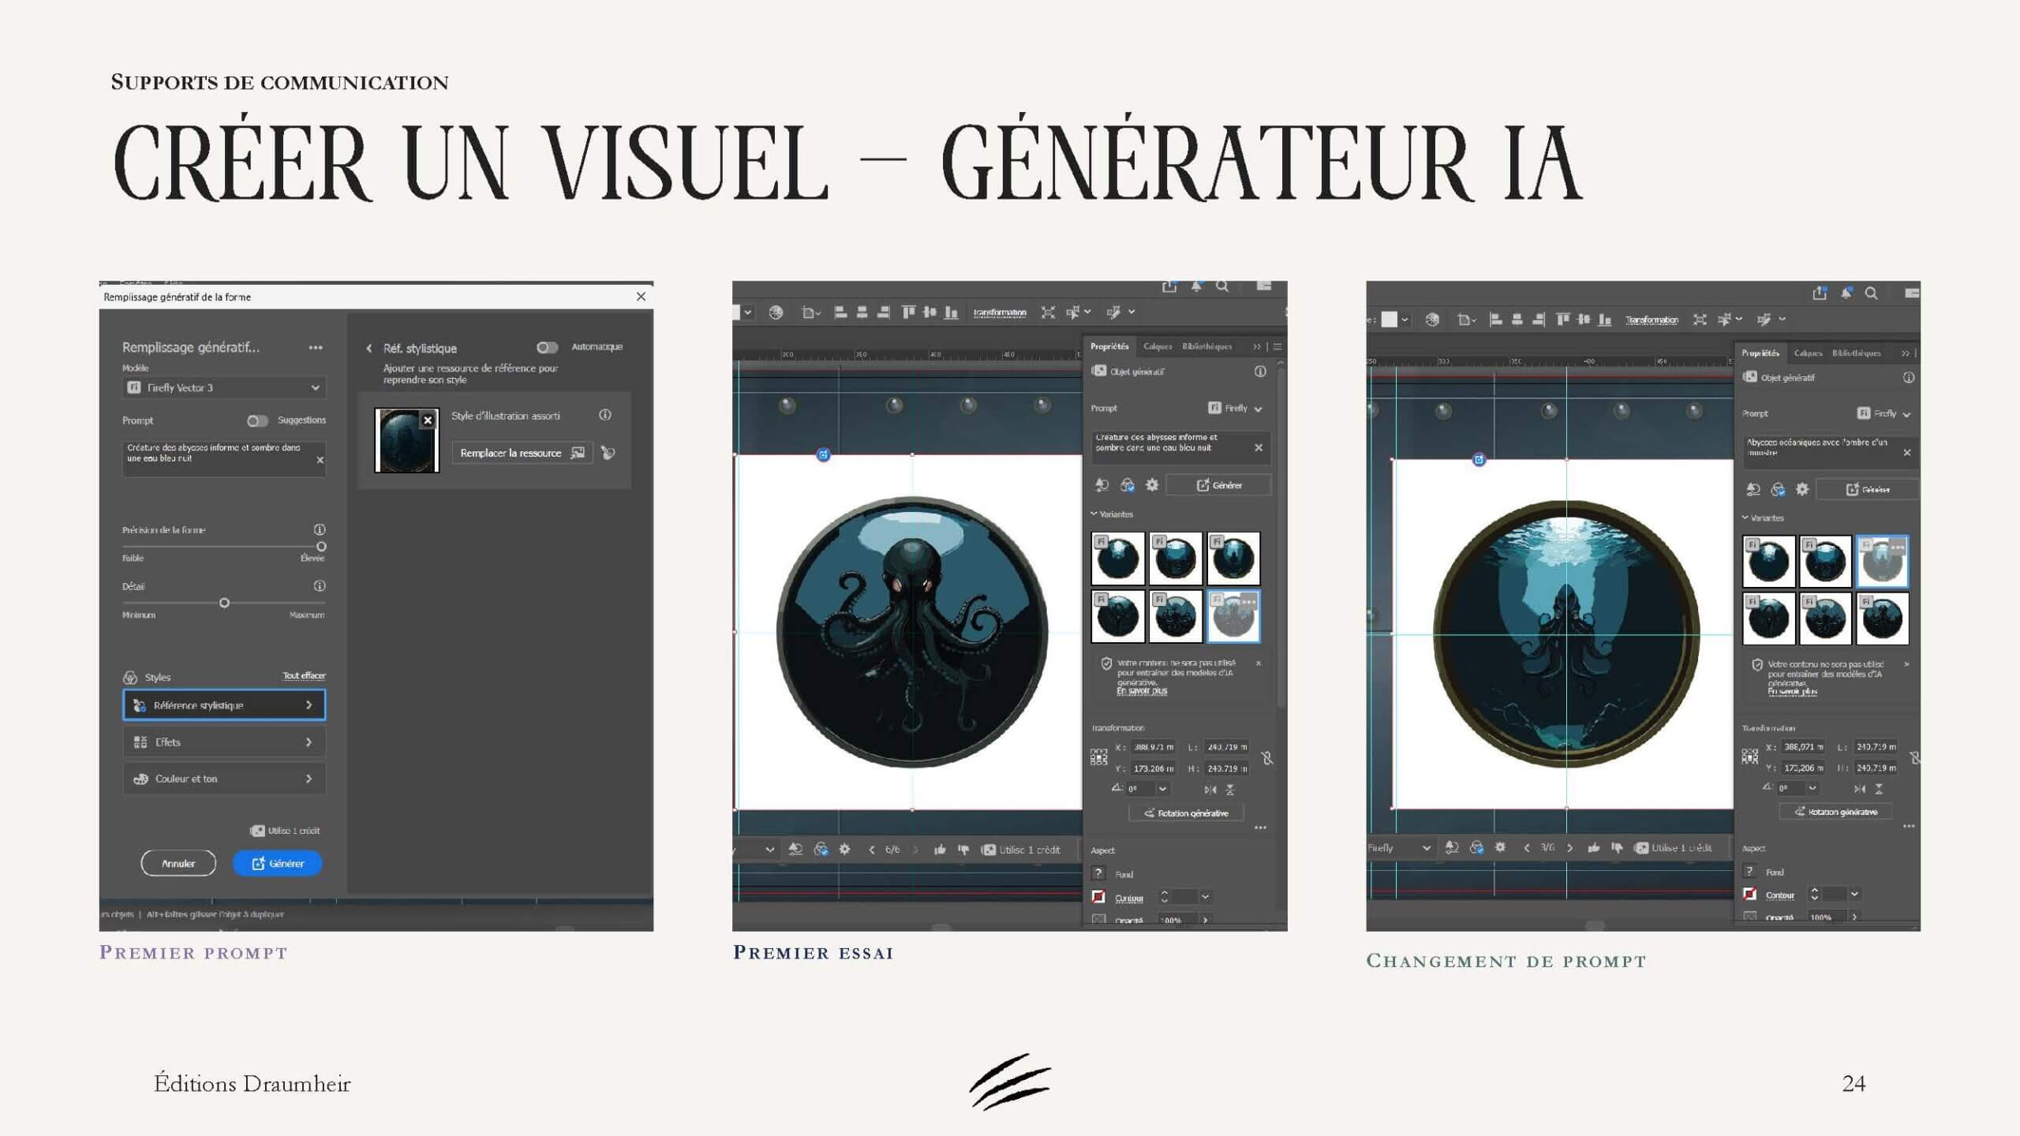Image resolution: width=2020 pixels, height=1136 pixels.
Task: Collapse the Variantes section in Changement de prompt panel
Action: point(1745,518)
